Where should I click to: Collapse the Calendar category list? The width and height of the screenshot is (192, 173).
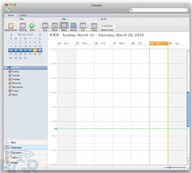point(6,68)
